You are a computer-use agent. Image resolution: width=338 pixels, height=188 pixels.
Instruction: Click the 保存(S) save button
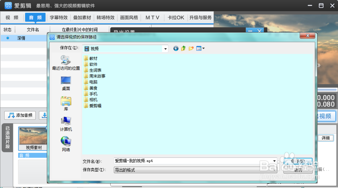click(298, 161)
